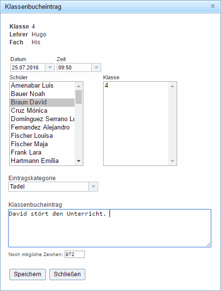Click into the Klassenbucheintrag text area

(x=110, y=228)
